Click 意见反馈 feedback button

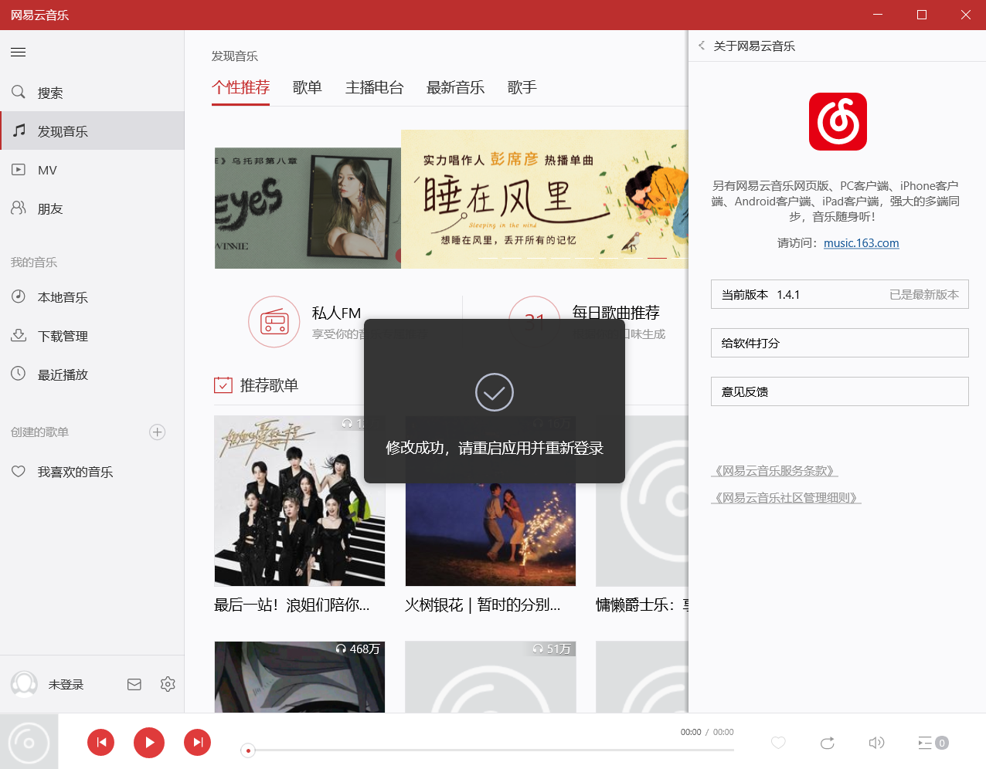840,391
